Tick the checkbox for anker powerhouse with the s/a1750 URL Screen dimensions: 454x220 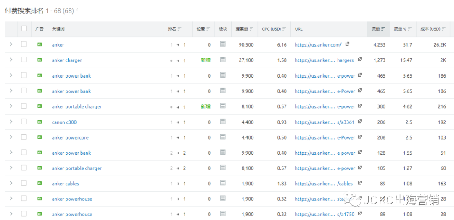24,214
